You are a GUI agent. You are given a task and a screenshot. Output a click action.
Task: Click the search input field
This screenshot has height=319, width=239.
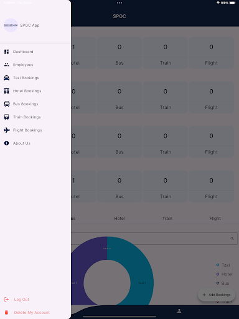click(154, 239)
